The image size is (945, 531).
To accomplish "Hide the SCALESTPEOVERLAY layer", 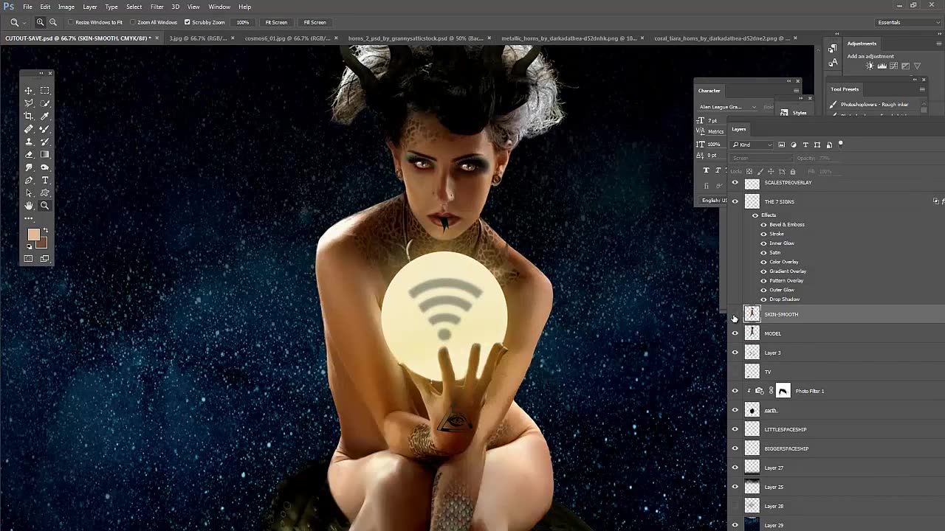I will click(x=735, y=182).
